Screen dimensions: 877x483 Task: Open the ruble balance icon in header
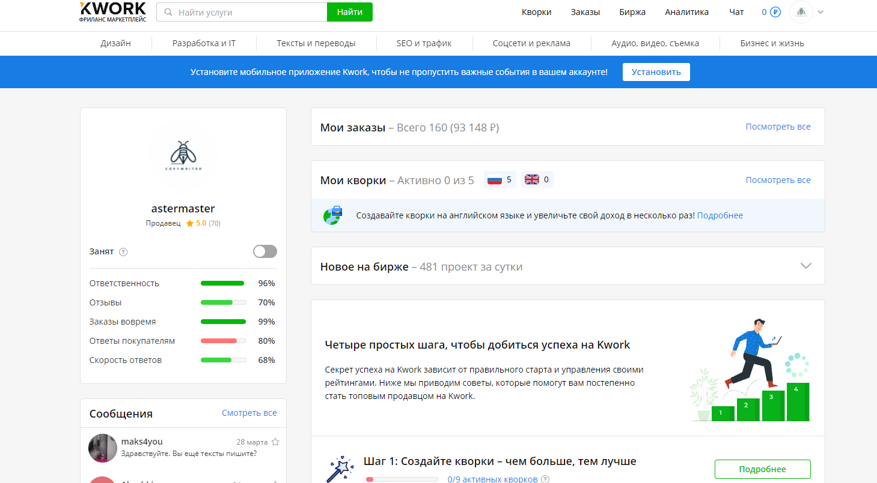pos(775,12)
